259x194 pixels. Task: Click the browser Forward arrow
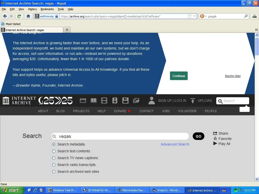[x=11, y=16]
